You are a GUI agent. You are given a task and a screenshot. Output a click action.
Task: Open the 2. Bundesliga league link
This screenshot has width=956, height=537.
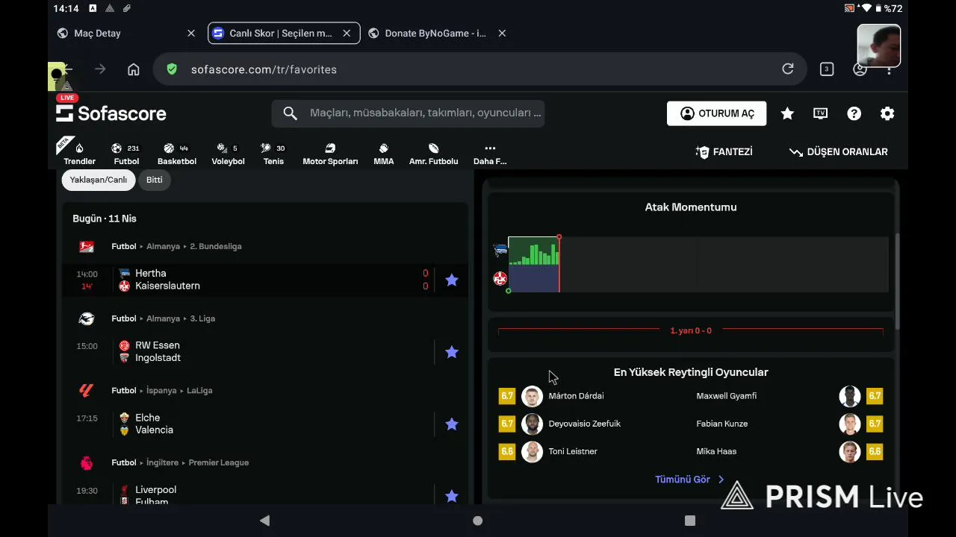215,246
